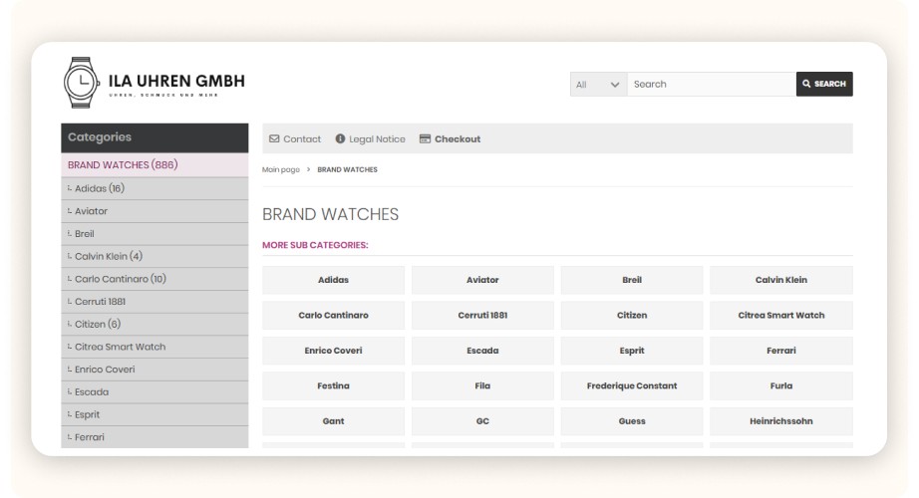Open GC sub category tile
Screen dimensions: 919x498
click(x=482, y=421)
